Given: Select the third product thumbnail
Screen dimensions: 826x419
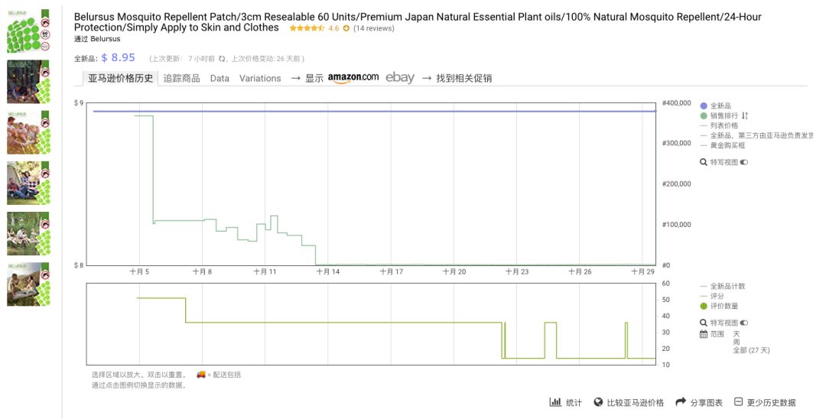Looking at the screenshot, I should (x=28, y=132).
